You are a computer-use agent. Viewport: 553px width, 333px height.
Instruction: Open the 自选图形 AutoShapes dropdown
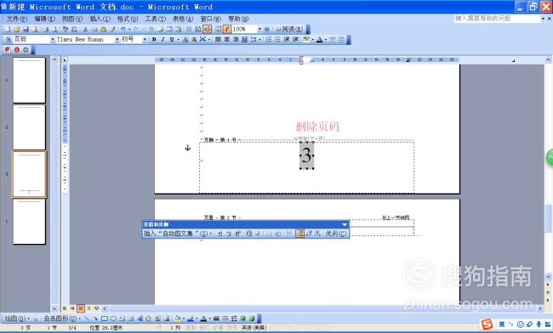(x=62, y=319)
